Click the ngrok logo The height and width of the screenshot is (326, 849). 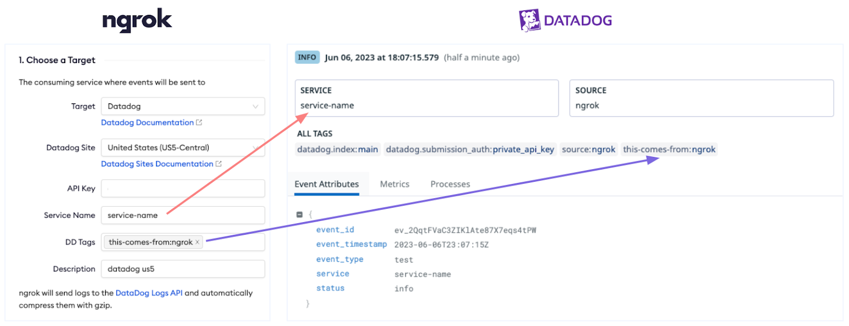[x=137, y=21]
